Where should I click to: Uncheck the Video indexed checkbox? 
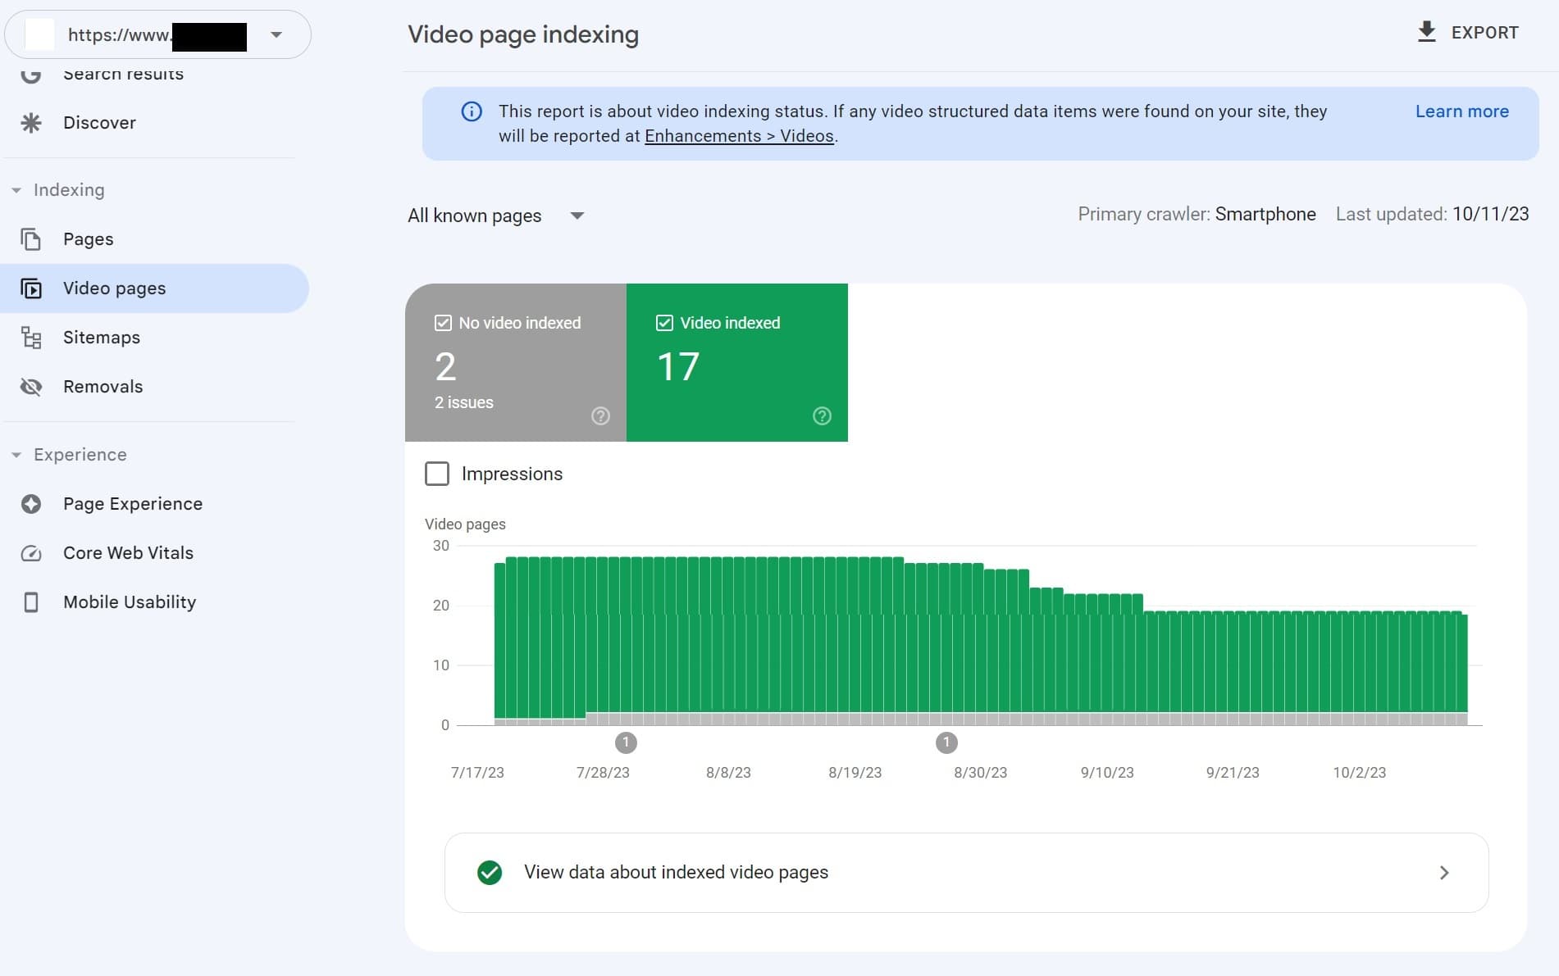[664, 323]
